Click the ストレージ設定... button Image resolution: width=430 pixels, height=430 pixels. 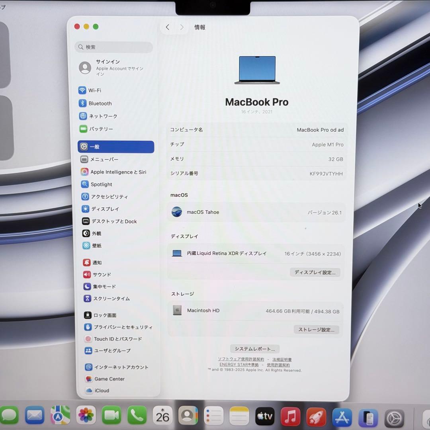(x=316, y=330)
